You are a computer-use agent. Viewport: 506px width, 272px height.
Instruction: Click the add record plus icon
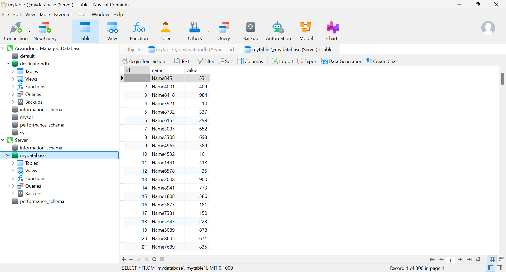coord(124,259)
